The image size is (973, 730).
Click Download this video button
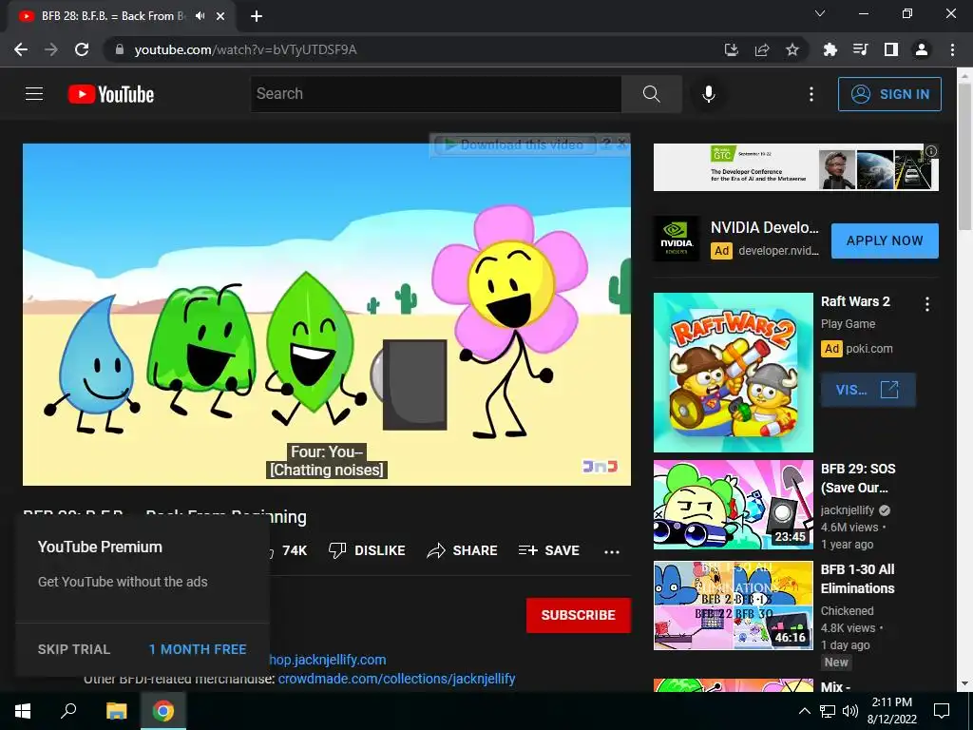point(514,144)
